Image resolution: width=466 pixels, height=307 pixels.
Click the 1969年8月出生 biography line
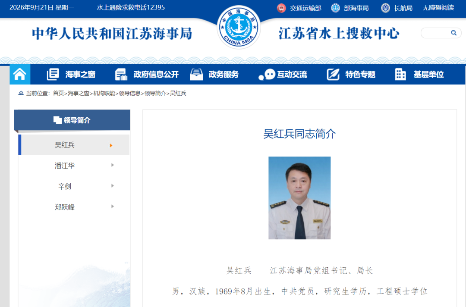click(299, 291)
